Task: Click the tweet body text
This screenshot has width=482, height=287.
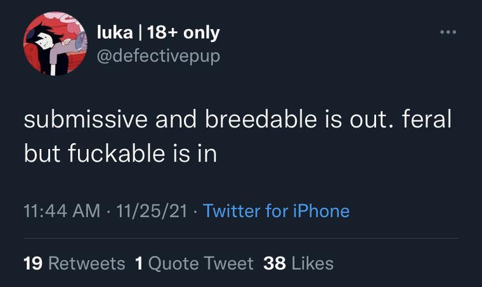Action: [237, 137]
